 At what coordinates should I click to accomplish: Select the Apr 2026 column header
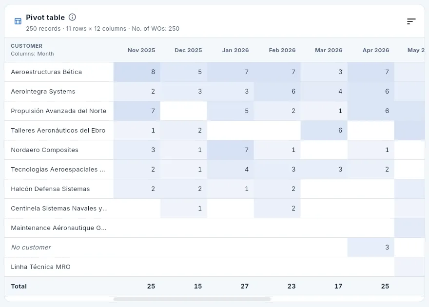pyautogui.click(x=376, y=50)
